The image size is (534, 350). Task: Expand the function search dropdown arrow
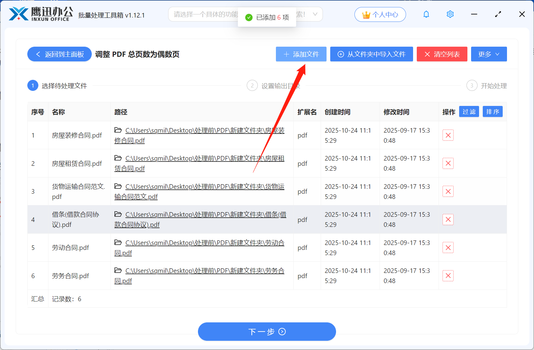[x=315, y=14]
